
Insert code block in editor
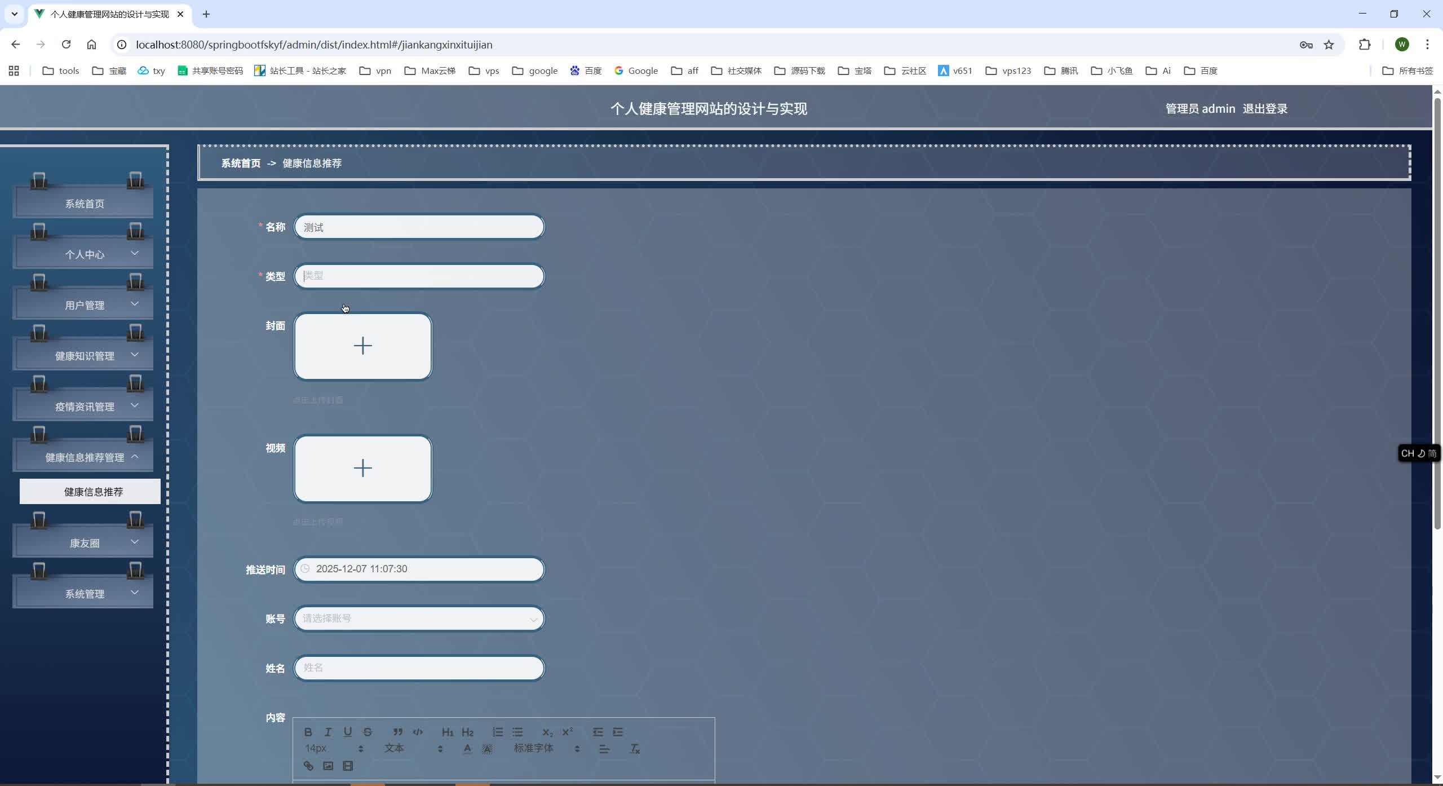[x=418, y=732]
